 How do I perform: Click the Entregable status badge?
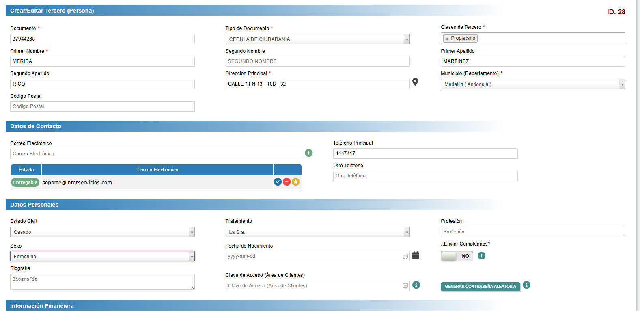25,183
